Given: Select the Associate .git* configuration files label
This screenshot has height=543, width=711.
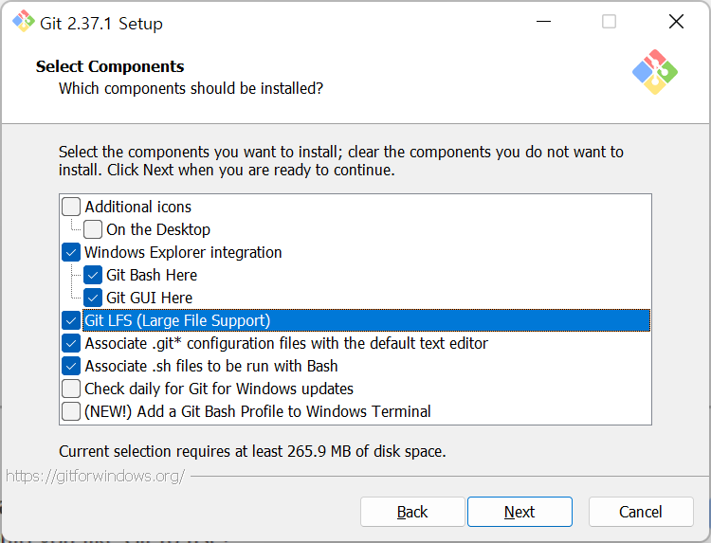Looking at the screenshot, I should point(286,343).
